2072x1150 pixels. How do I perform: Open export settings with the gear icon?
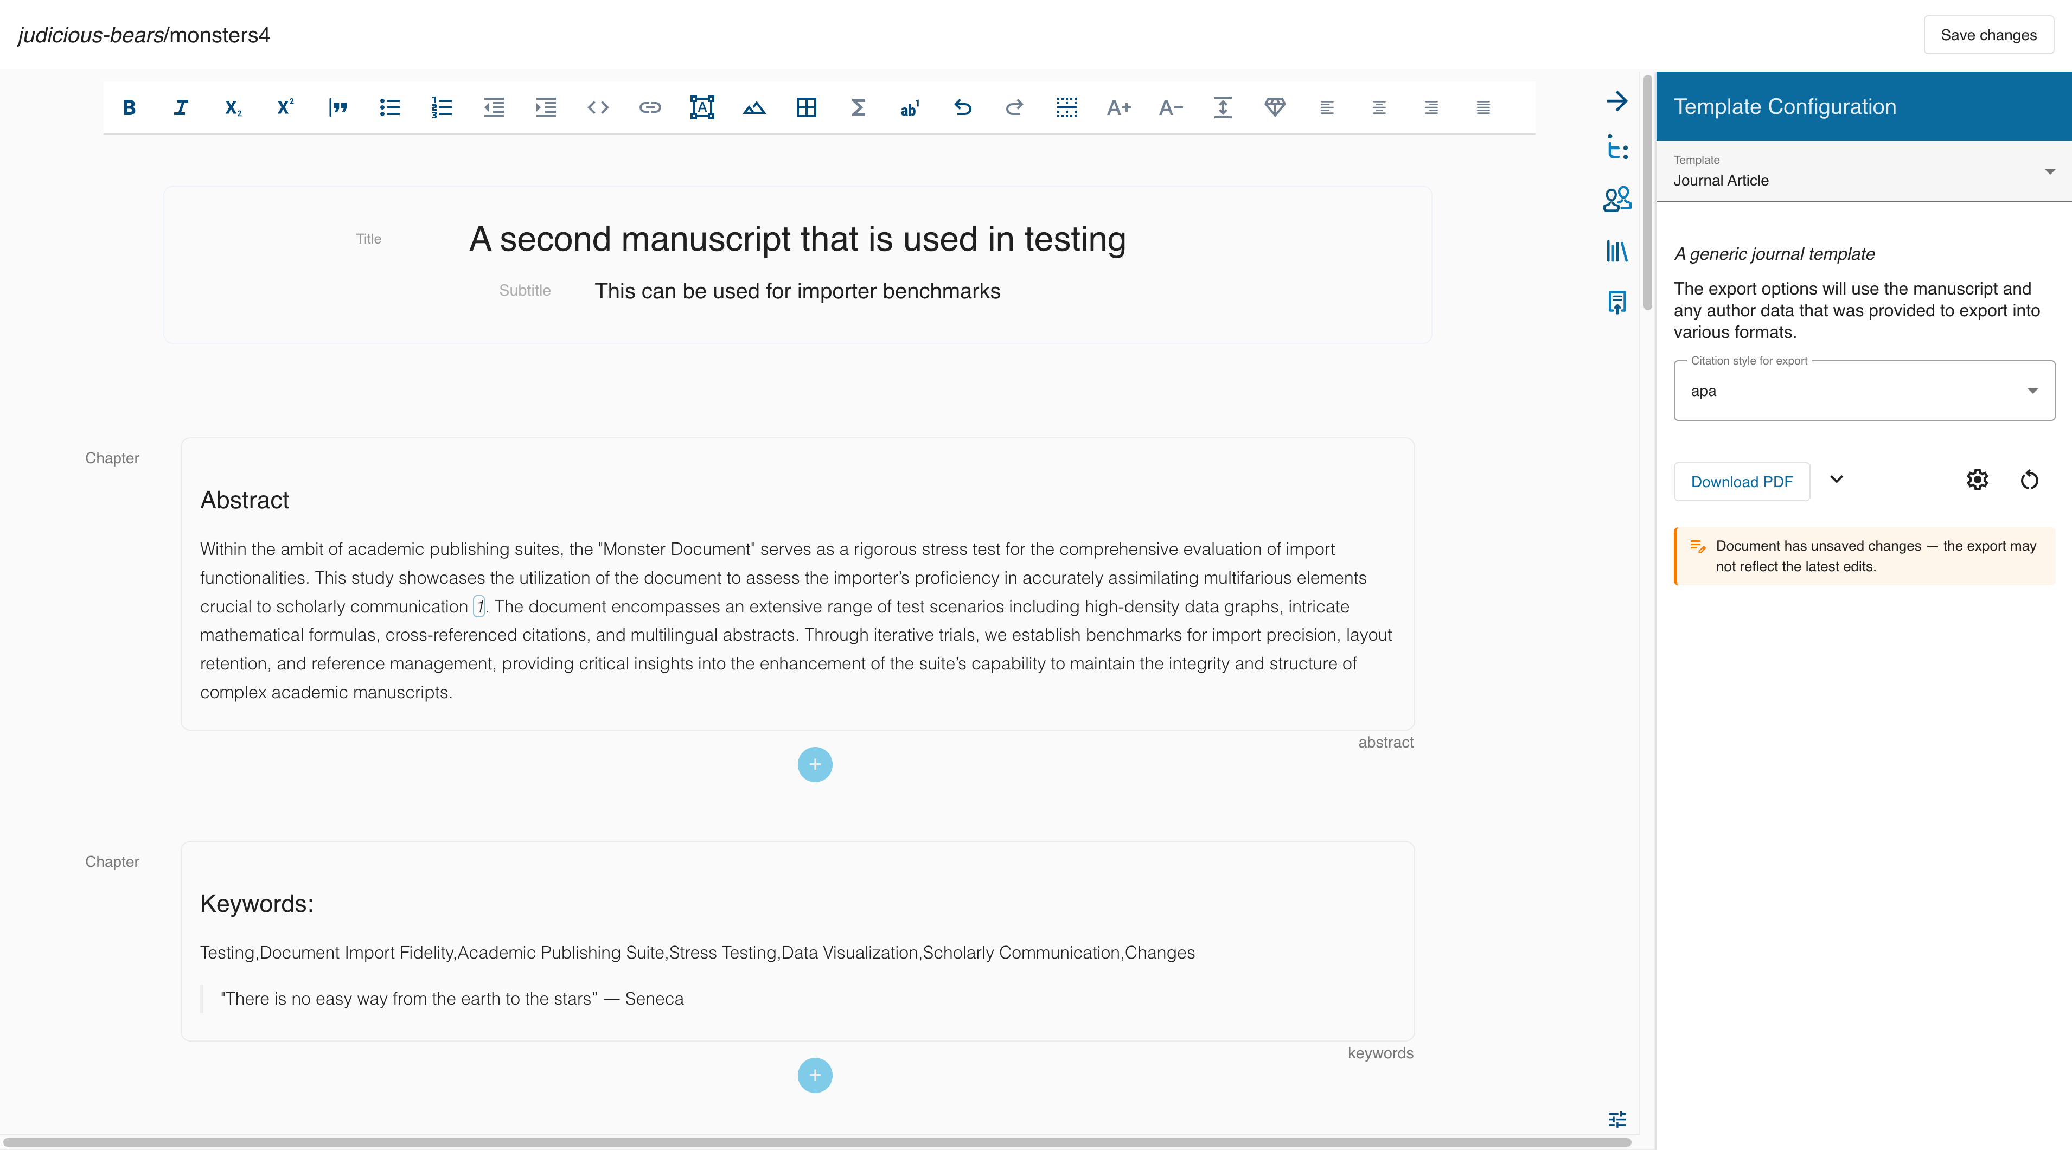click(1978, 480)
